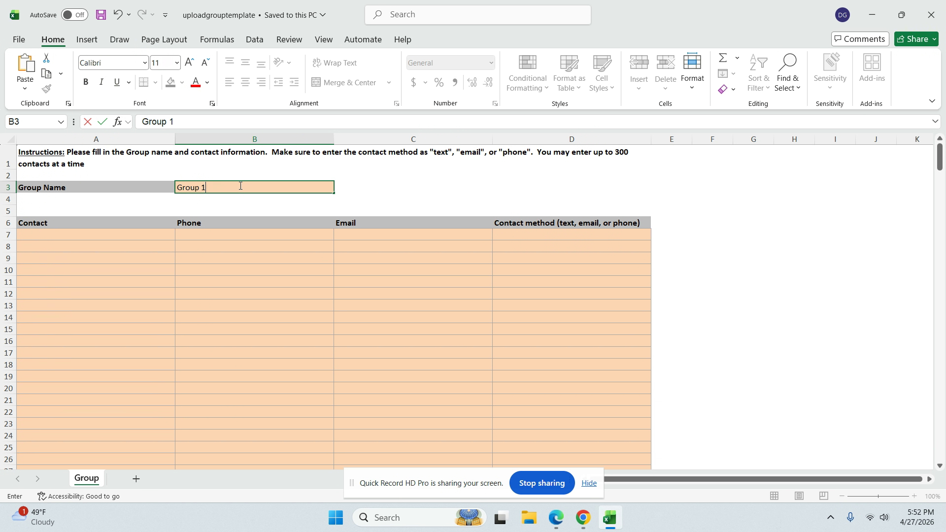
Task: Click the Increase Decimal icon
Action: click(472, 82)
